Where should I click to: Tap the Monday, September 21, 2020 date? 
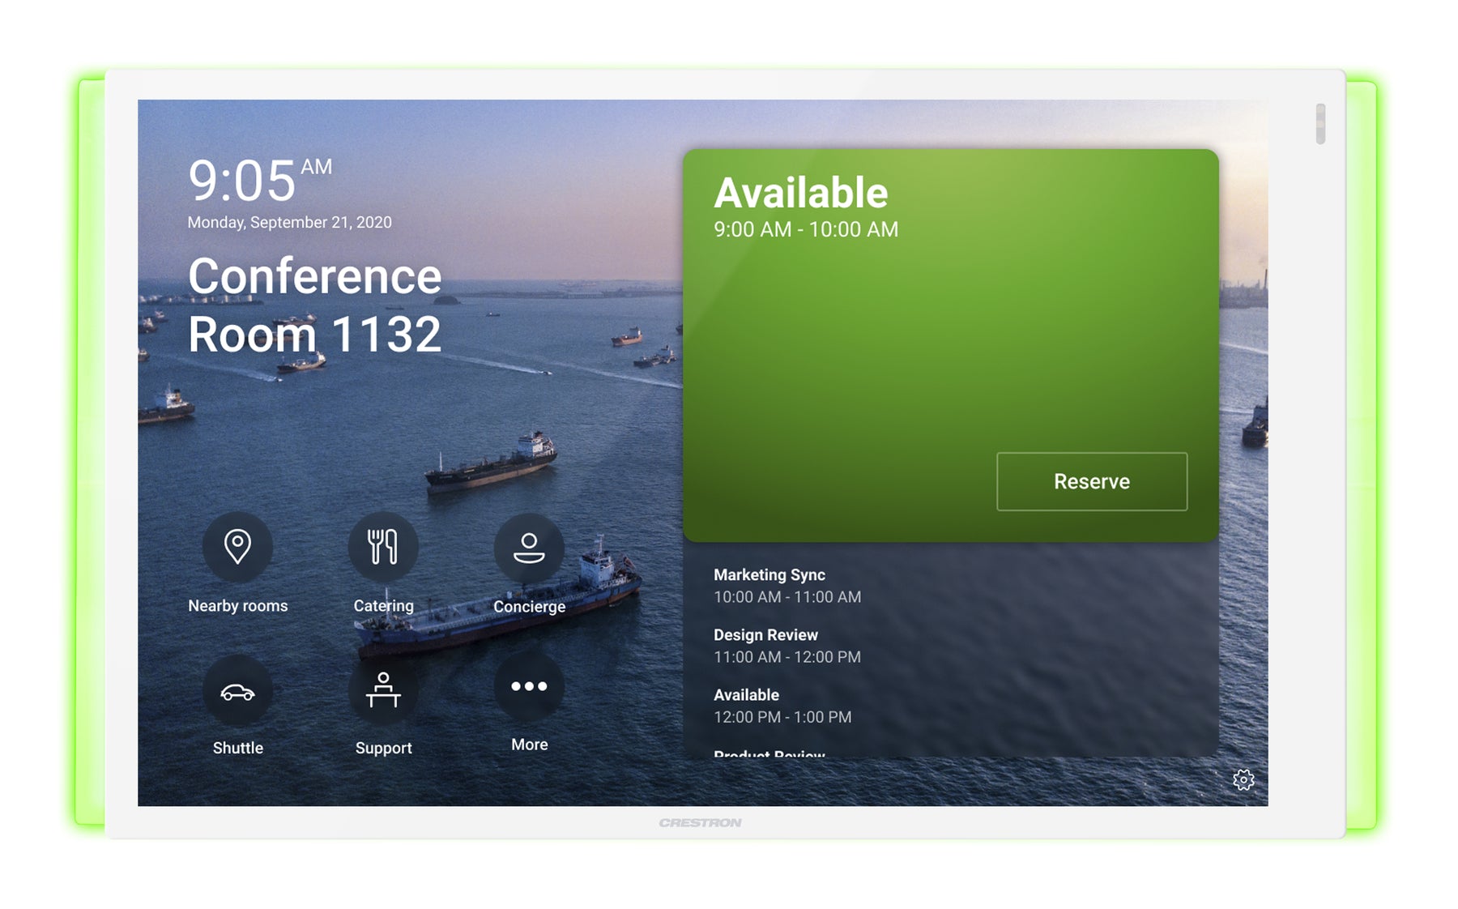click(x=289, y=222)
